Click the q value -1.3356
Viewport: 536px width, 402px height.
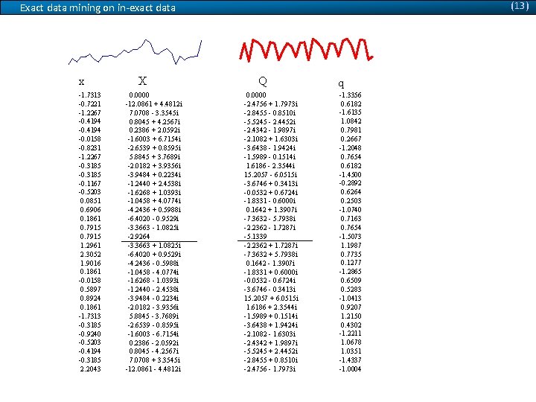[350, 95]
